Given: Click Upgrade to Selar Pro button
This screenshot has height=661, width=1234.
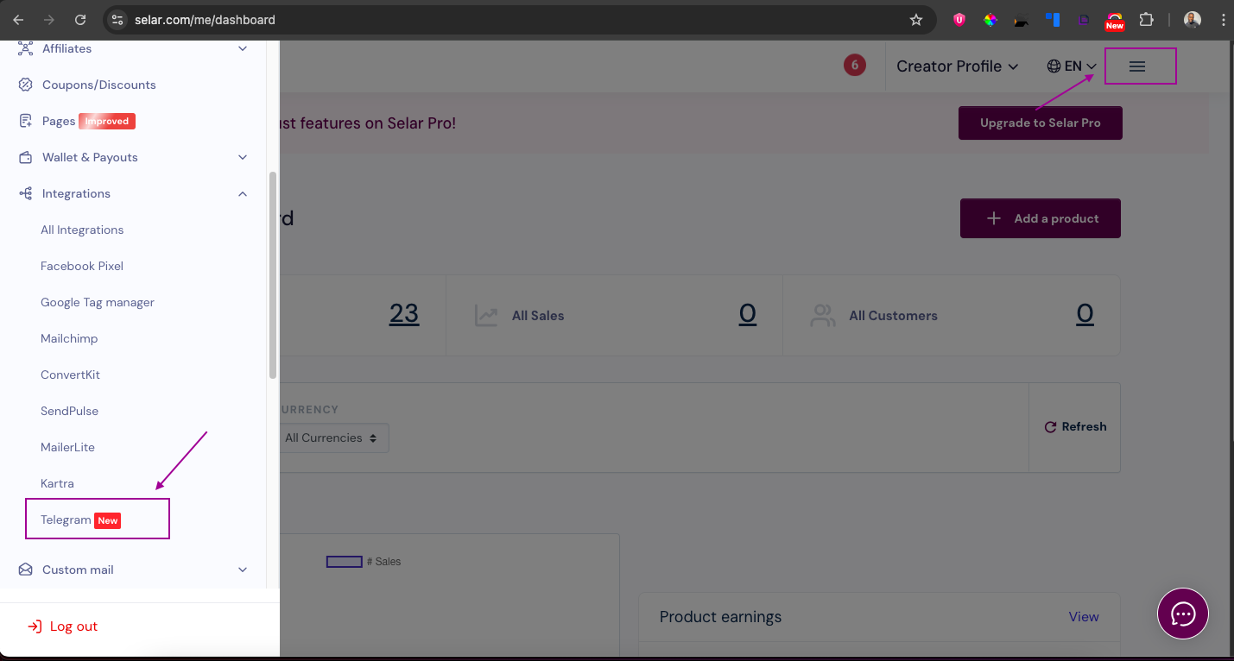Looking at the screenshot, I should (1041, 123).
